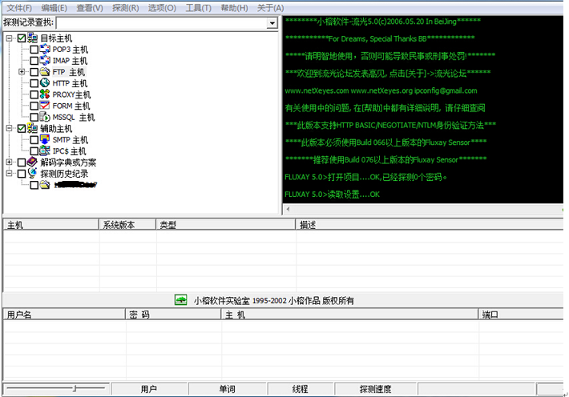Click the green icon beside 小榕软件实验室
Screen dimensions: 569x397
181,300
